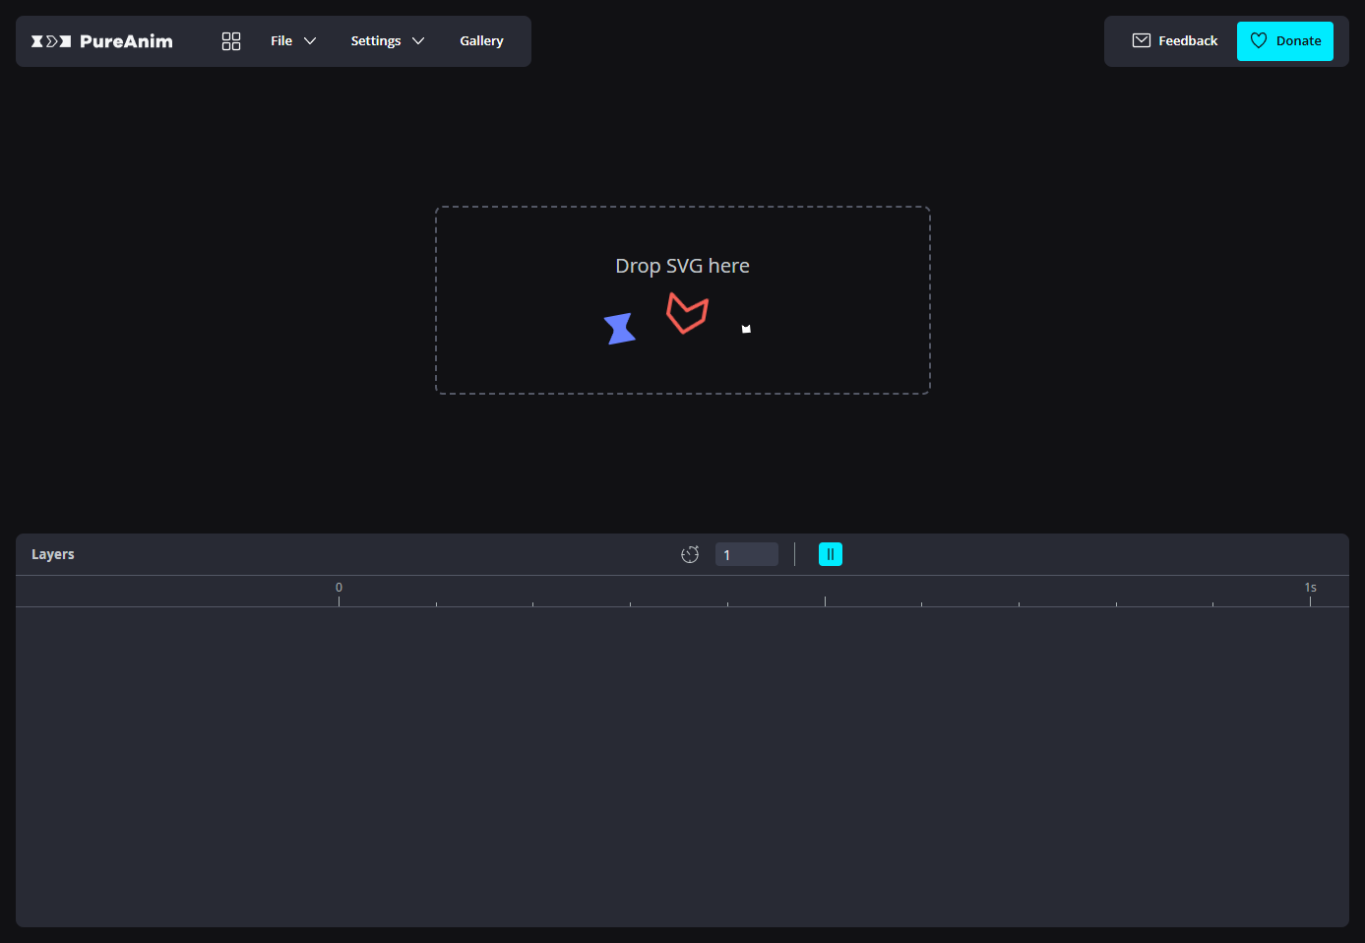The width and height of the screenshot is (1365, 943).
Task: Pause the animation playback
Action: [x=831, y=554]
